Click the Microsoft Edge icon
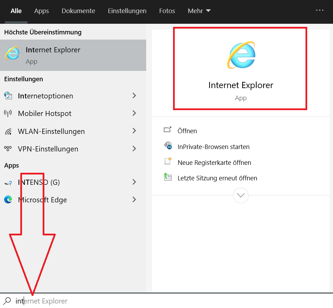 click(x=8, y=200)
